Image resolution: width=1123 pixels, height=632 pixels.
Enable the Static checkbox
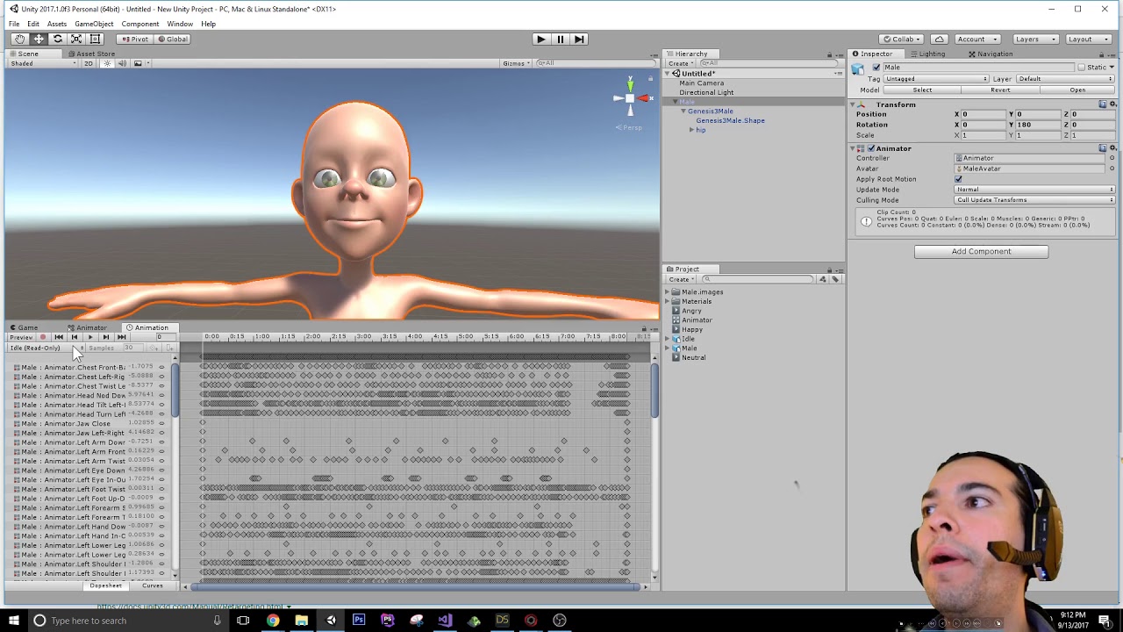(1081, 68)
